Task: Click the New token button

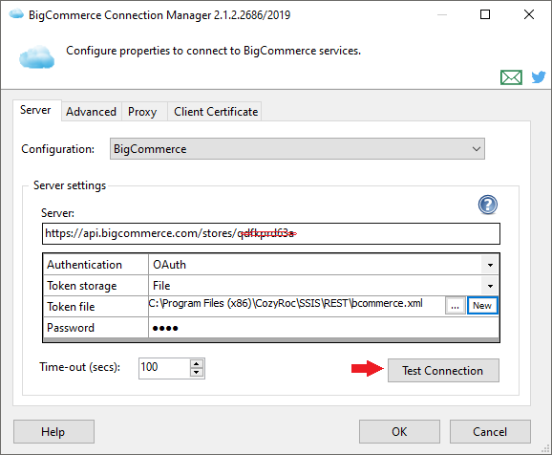Action: point(482,306)
